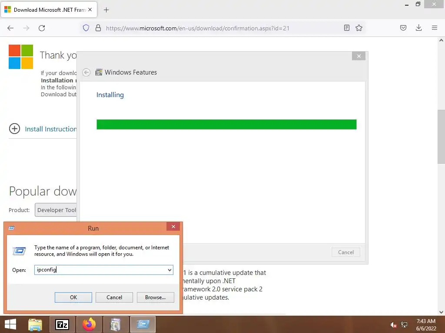The image size is (445, 333).
Task: Open a new browser tab
Action: click(x=106, y=10)
